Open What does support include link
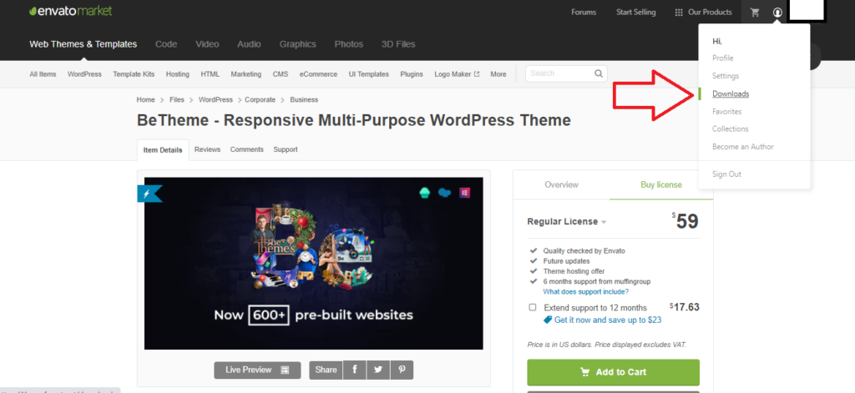This screenshot has height=393, width=855. [x=585, y=291]
